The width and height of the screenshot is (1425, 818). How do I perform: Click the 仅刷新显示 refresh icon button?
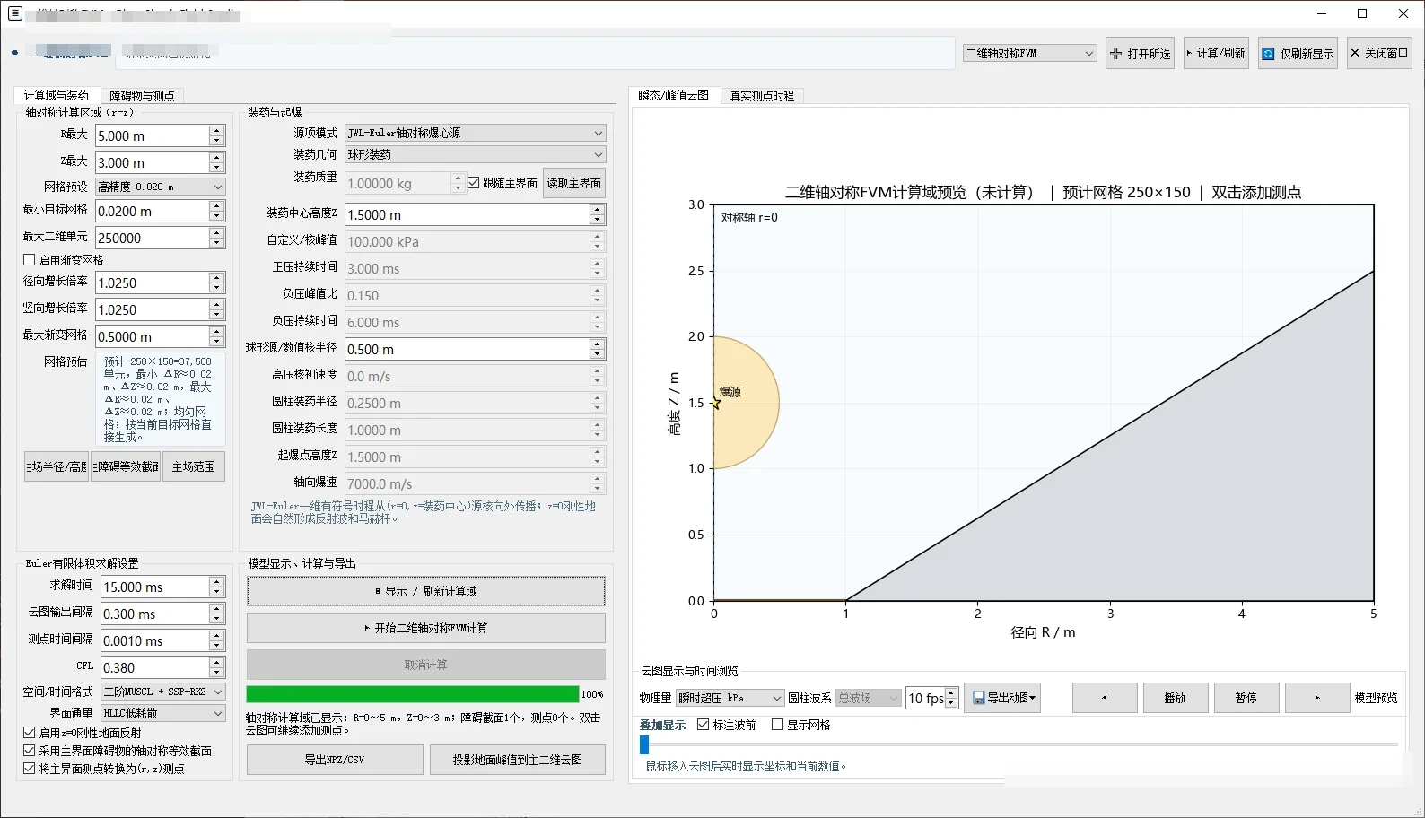pos(1298,54)
